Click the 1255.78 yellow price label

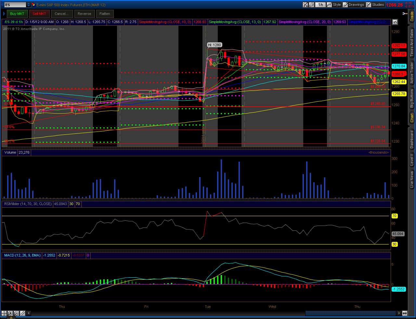tap(399, 94)
